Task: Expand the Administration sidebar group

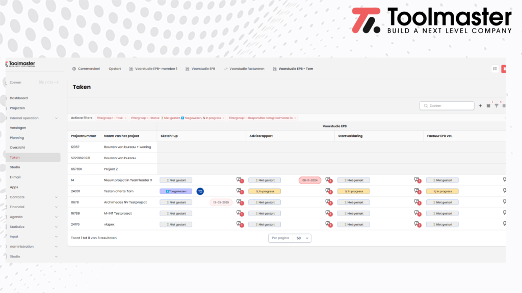Action: 56,247
